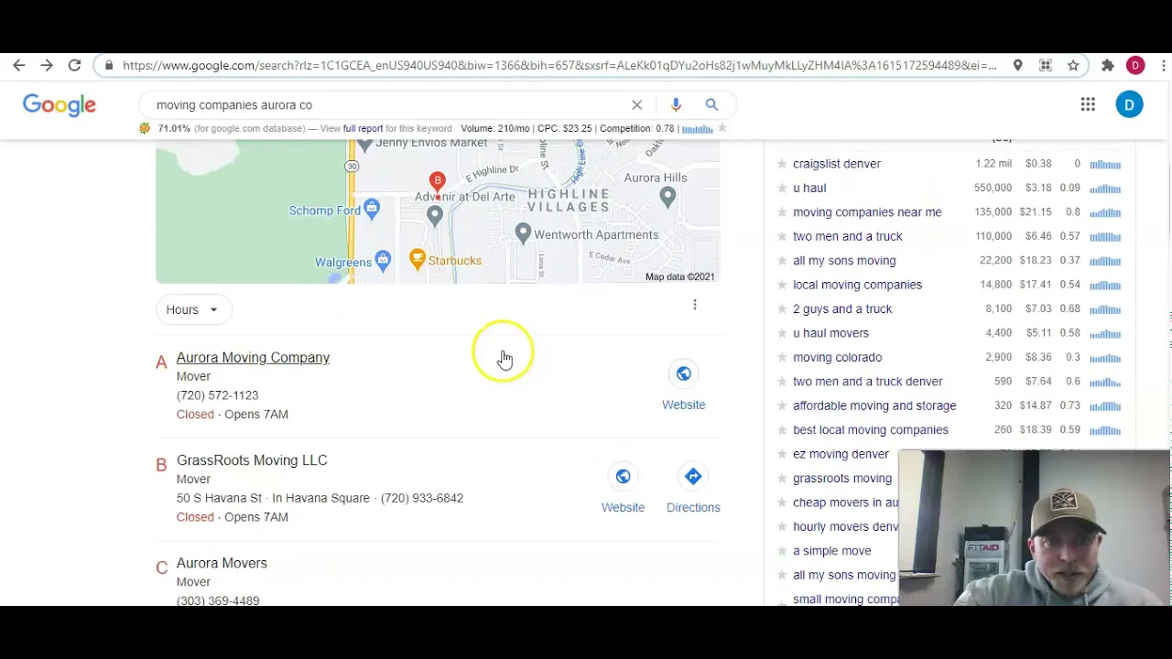The width and height of the screenshot is (1172, 659).
Task: Click trend chart icon for u haul
Action: click(x=1105, y=189)
